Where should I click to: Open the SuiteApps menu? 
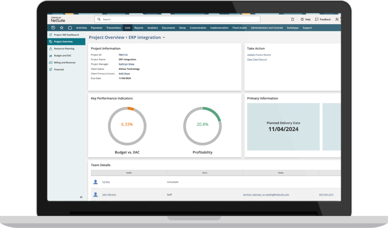click(x=293, y=28)
